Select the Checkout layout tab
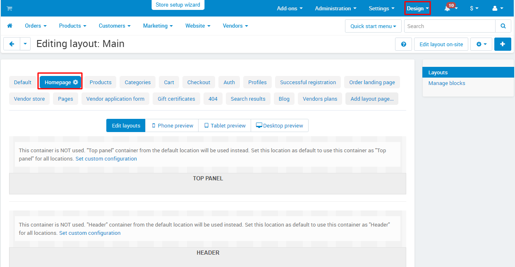The image size is (515, 267). click(x=199, y=82)
